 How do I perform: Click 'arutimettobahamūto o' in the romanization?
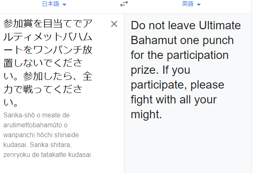pyautogui.click(x=35, y=125)
